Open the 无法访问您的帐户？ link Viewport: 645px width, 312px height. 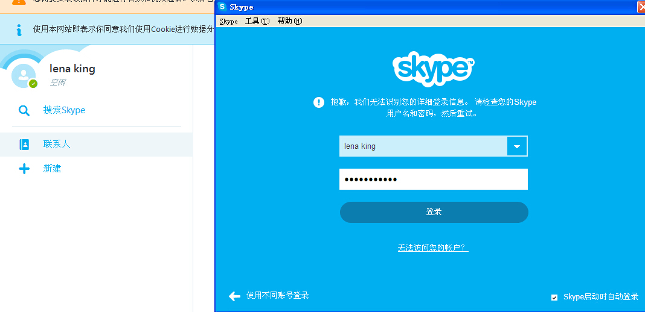tap(433, 248)
